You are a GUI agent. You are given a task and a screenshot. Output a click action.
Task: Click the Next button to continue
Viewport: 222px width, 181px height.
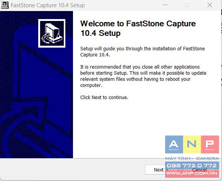tap(161, 170)
